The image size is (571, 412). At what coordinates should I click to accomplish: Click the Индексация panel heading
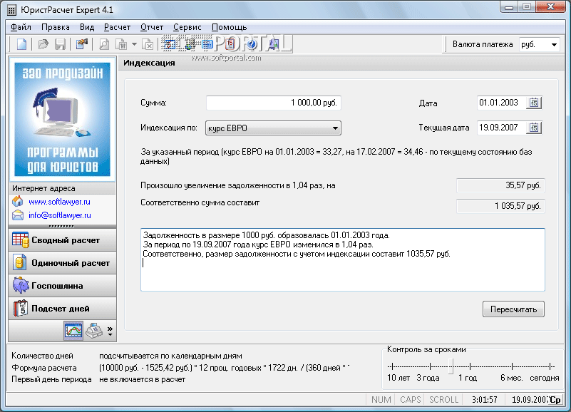(149, 63)
